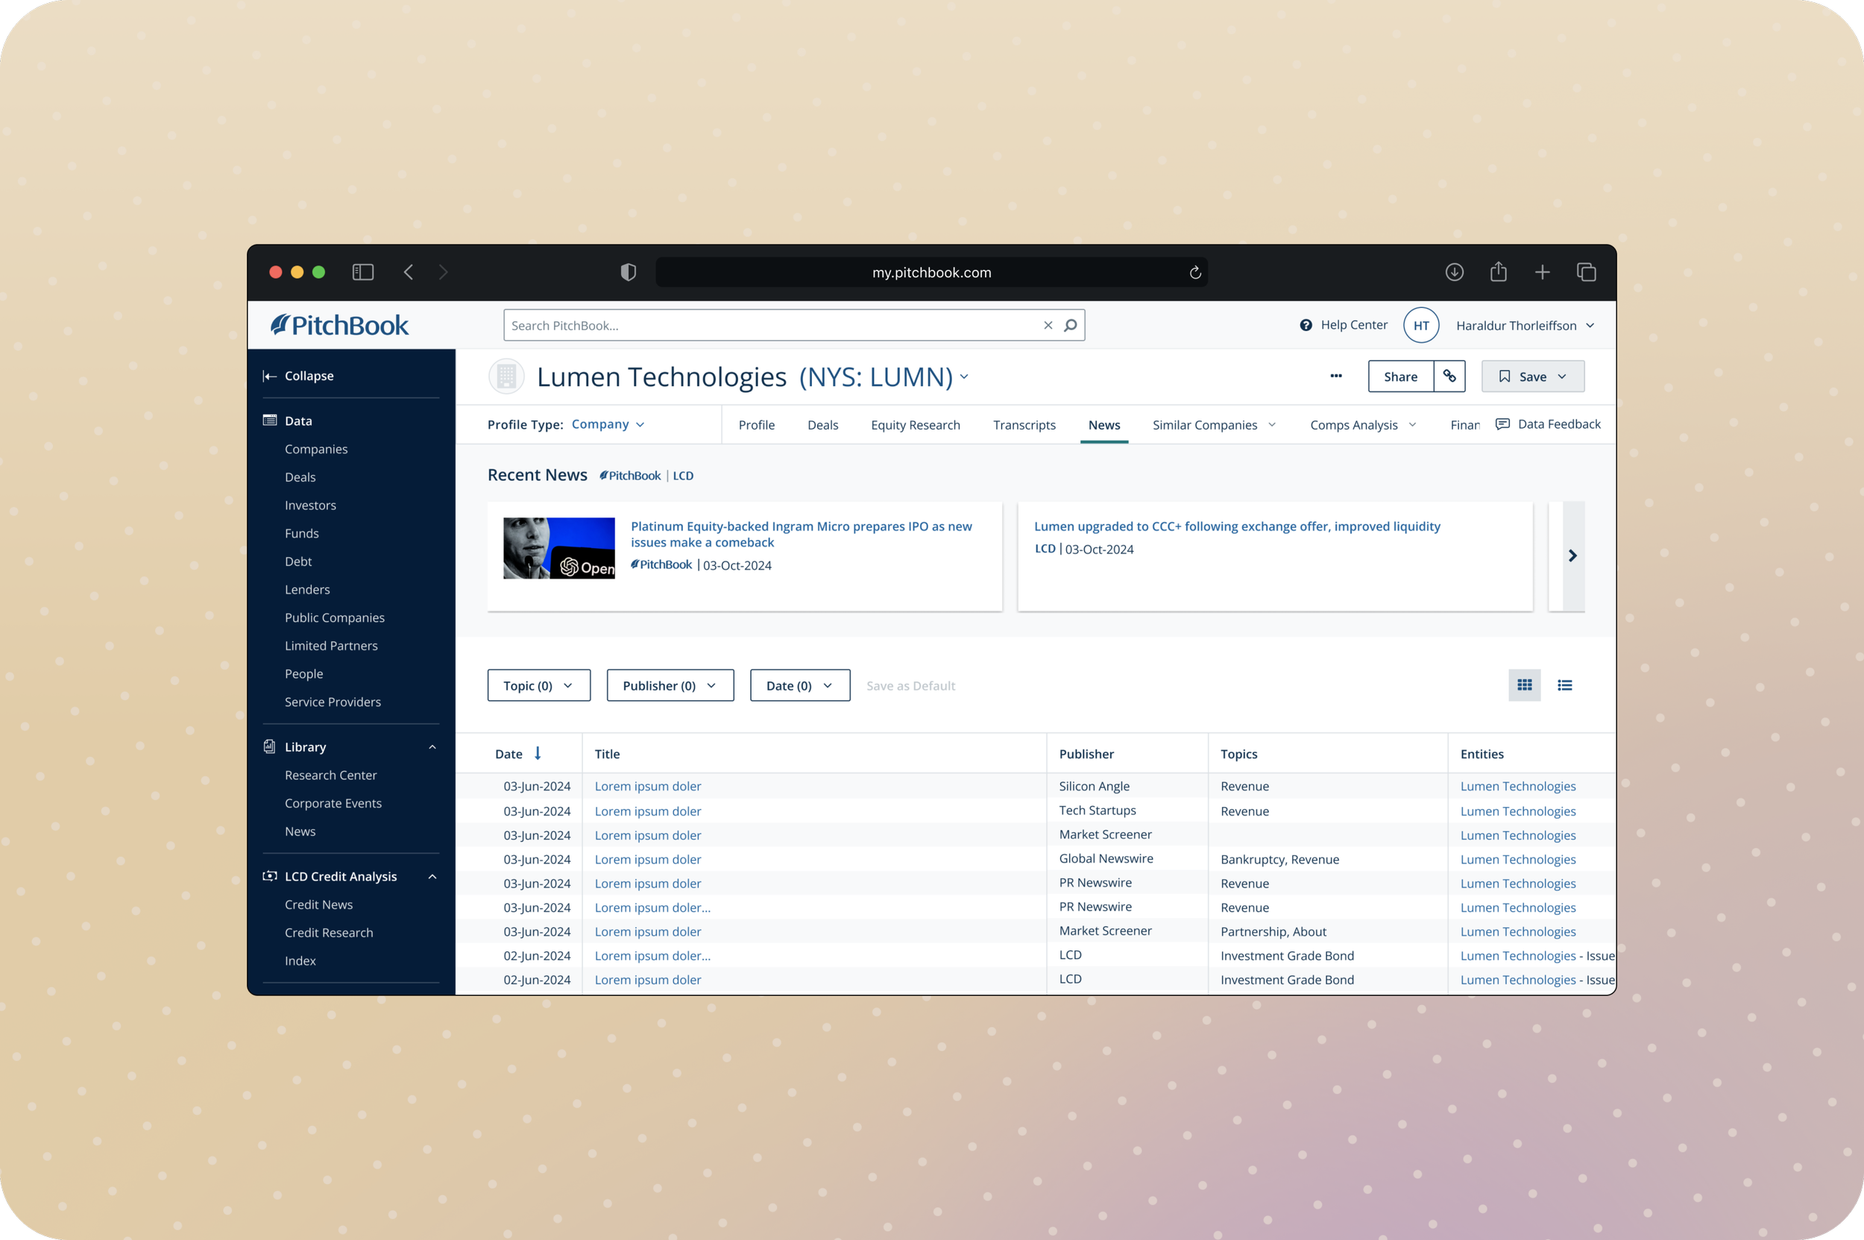Expand the Similar Companies tab dropdown
Screen dimensions: 1864x1240
pos(1272,425)
